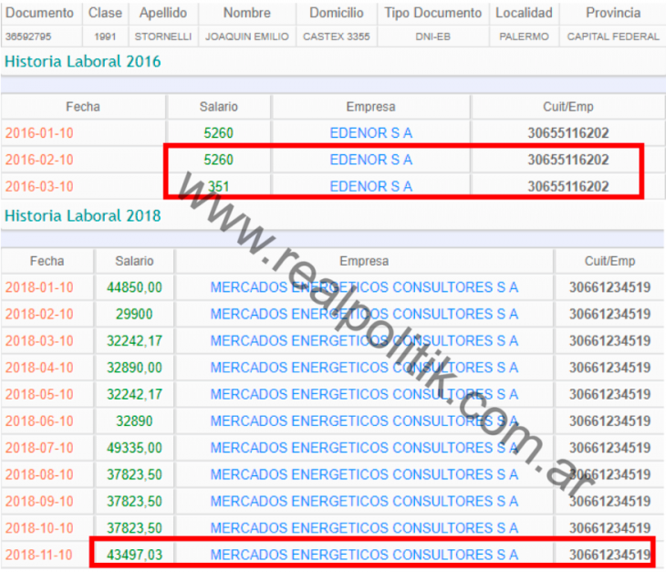
Task: Click the Localidad column header
Action: point(524,13)
